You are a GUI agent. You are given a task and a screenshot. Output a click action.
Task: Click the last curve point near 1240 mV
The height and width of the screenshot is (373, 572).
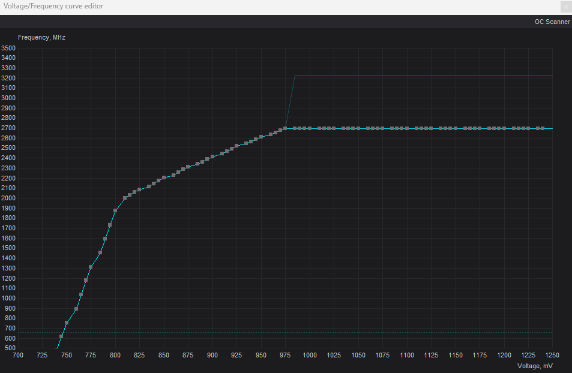543,128
